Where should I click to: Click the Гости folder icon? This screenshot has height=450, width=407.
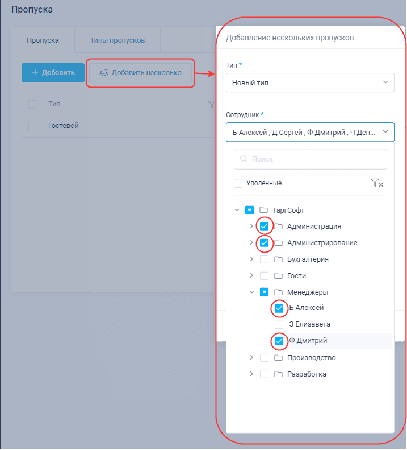pos(278,276)
